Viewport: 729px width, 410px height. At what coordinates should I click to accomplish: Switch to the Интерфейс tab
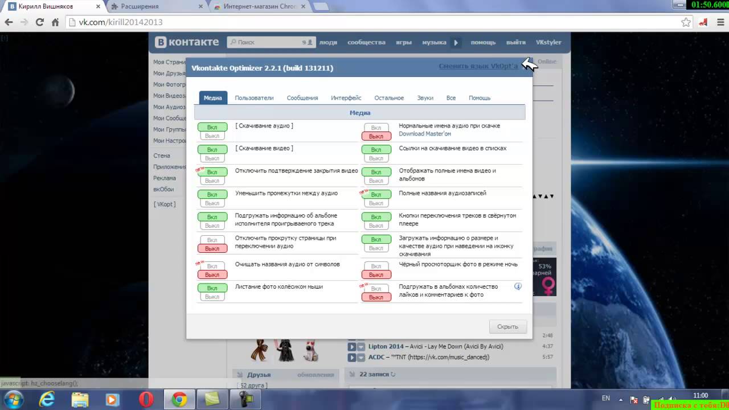pos(346,98)
